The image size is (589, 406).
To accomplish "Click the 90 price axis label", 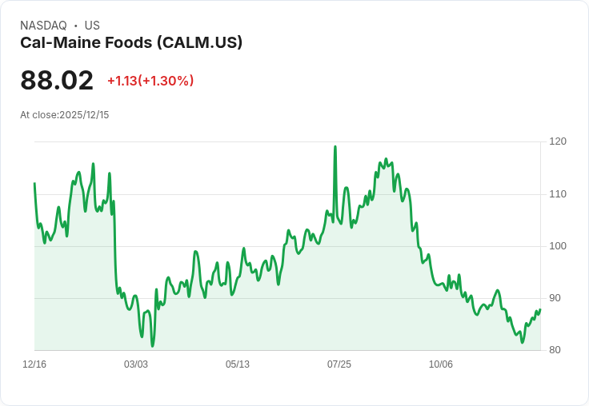I will 555,298.
